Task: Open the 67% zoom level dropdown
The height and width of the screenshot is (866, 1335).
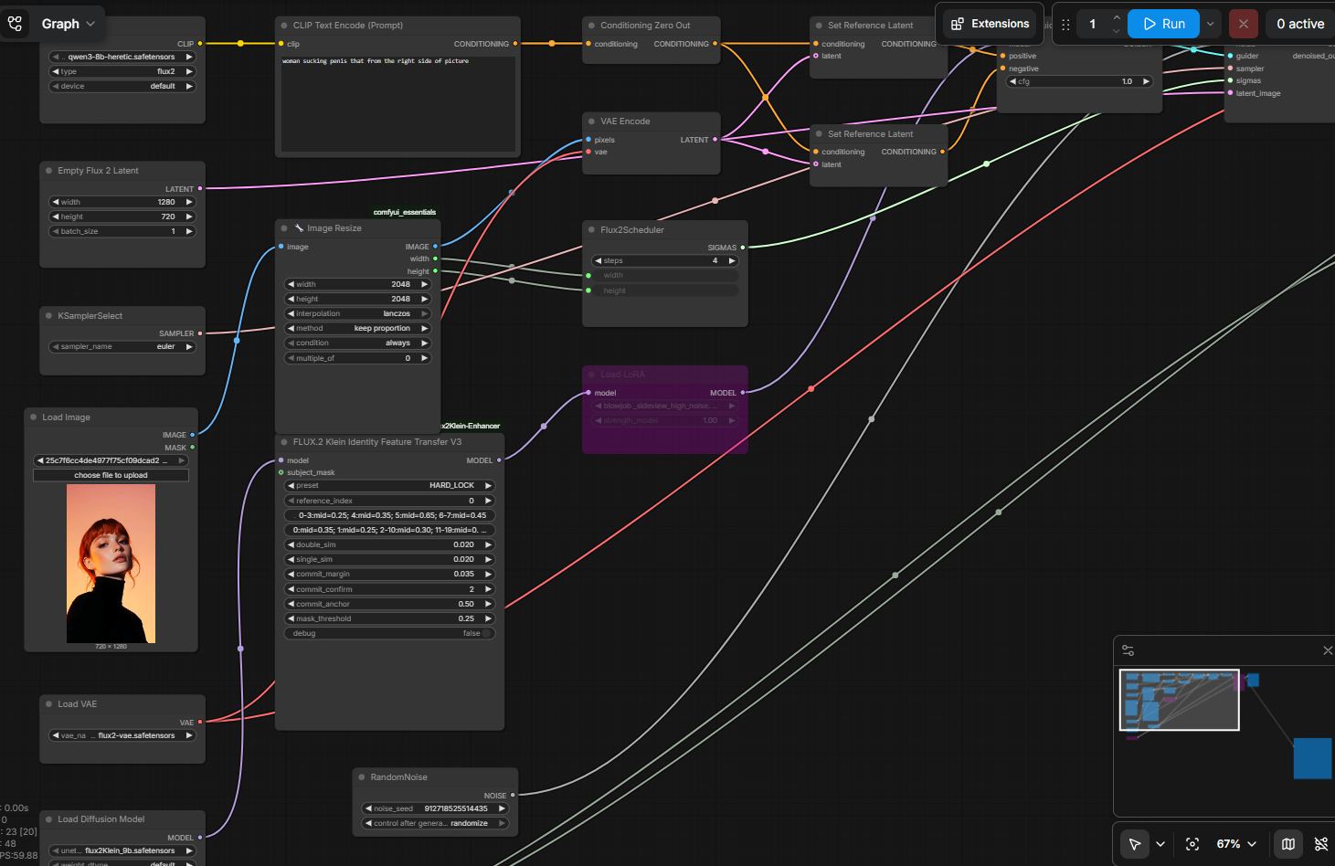Action: tap(1236, 844)
